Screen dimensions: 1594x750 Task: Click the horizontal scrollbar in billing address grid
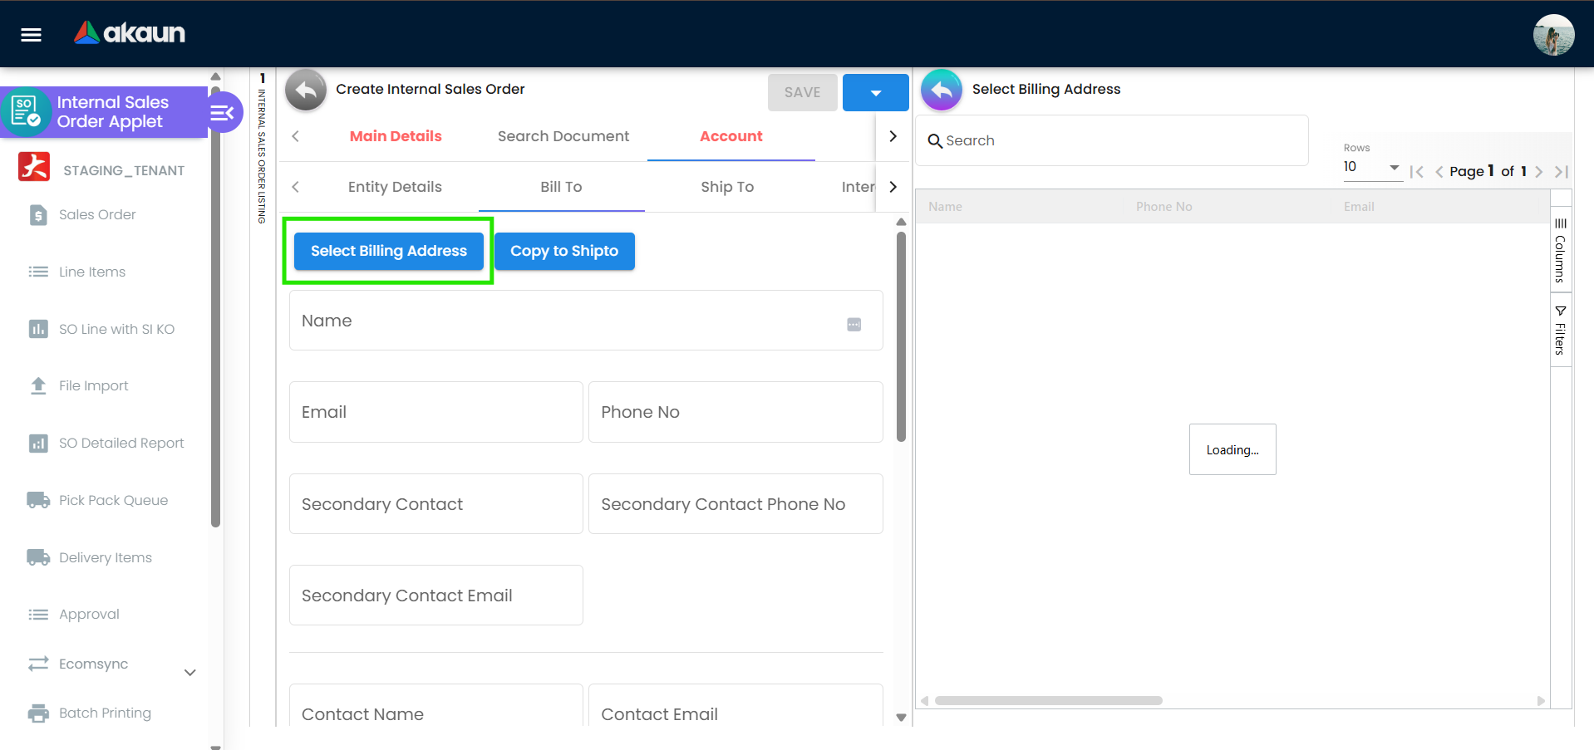(x=1048, y=700)
